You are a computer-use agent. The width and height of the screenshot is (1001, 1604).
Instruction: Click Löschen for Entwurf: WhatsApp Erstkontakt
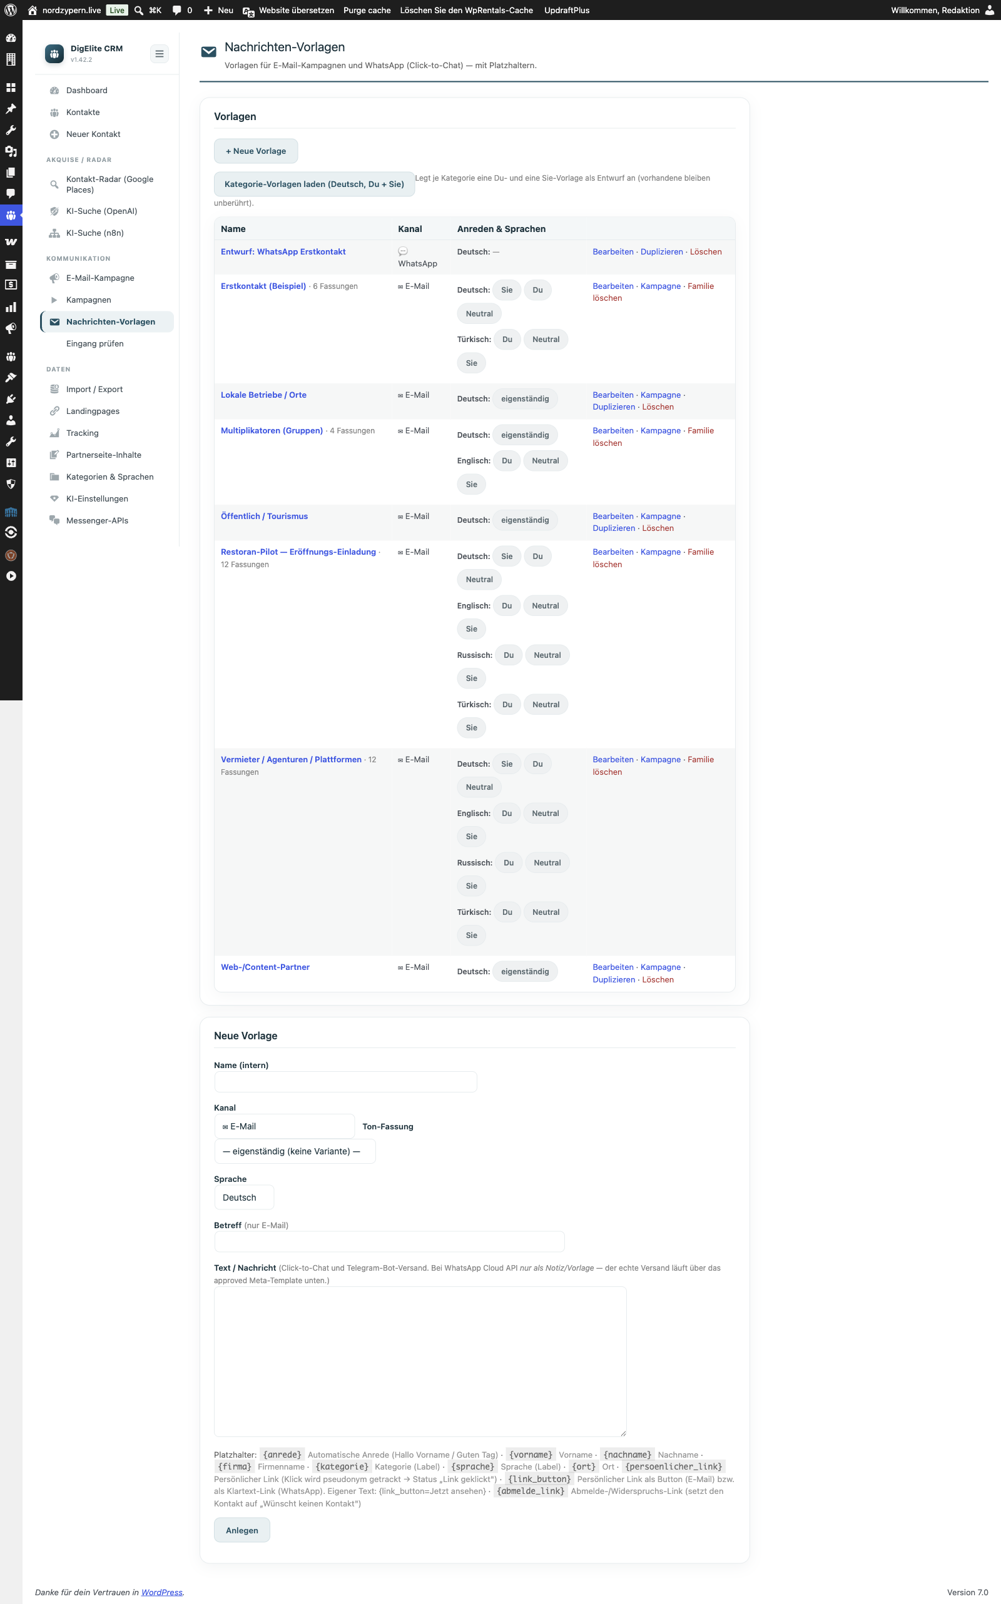point(706,251)
